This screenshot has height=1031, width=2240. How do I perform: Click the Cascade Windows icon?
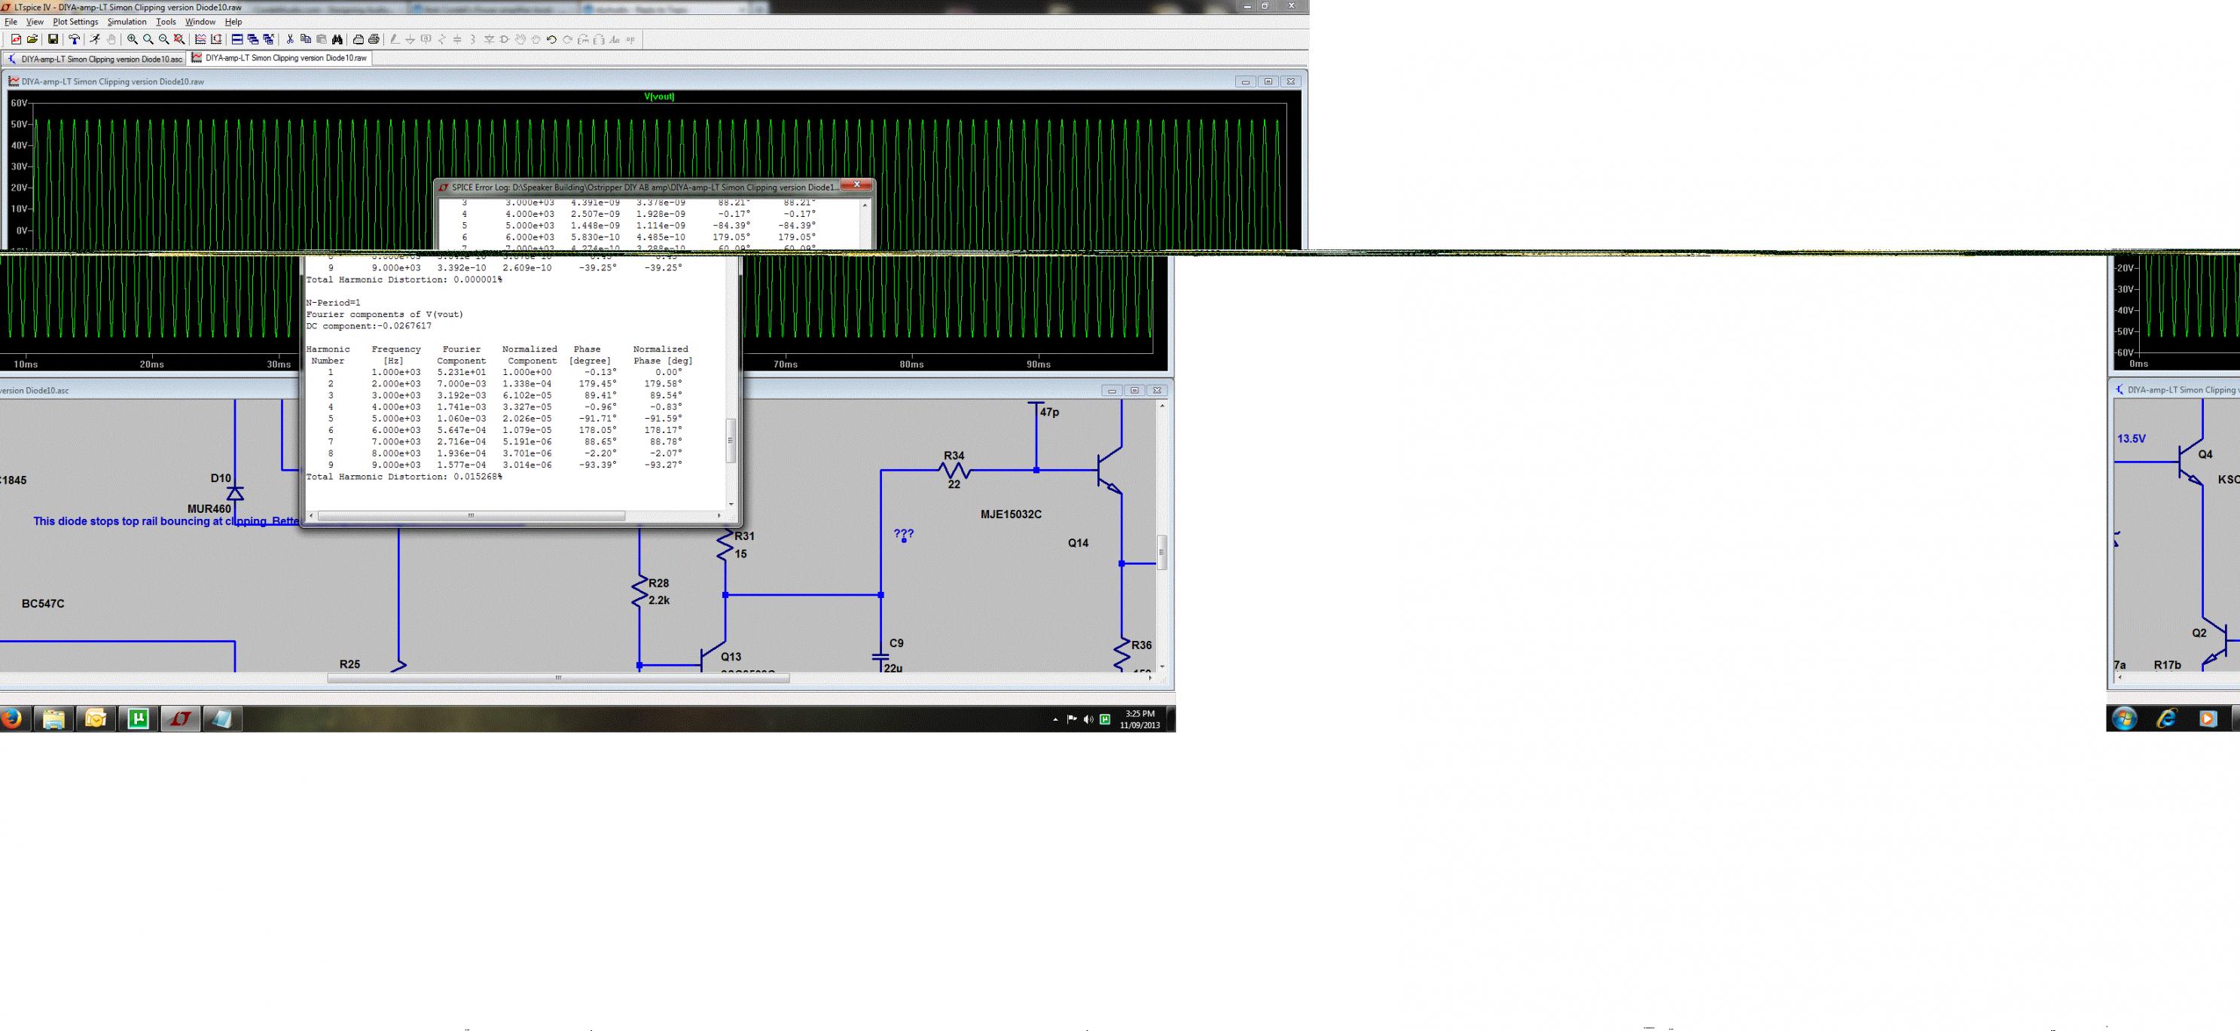click(253, 39)
